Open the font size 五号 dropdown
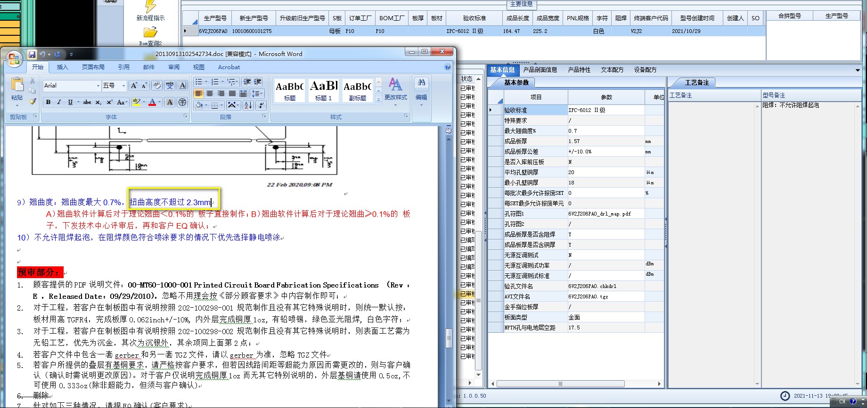The image size is (867, 408). click(x=123, y=86)
